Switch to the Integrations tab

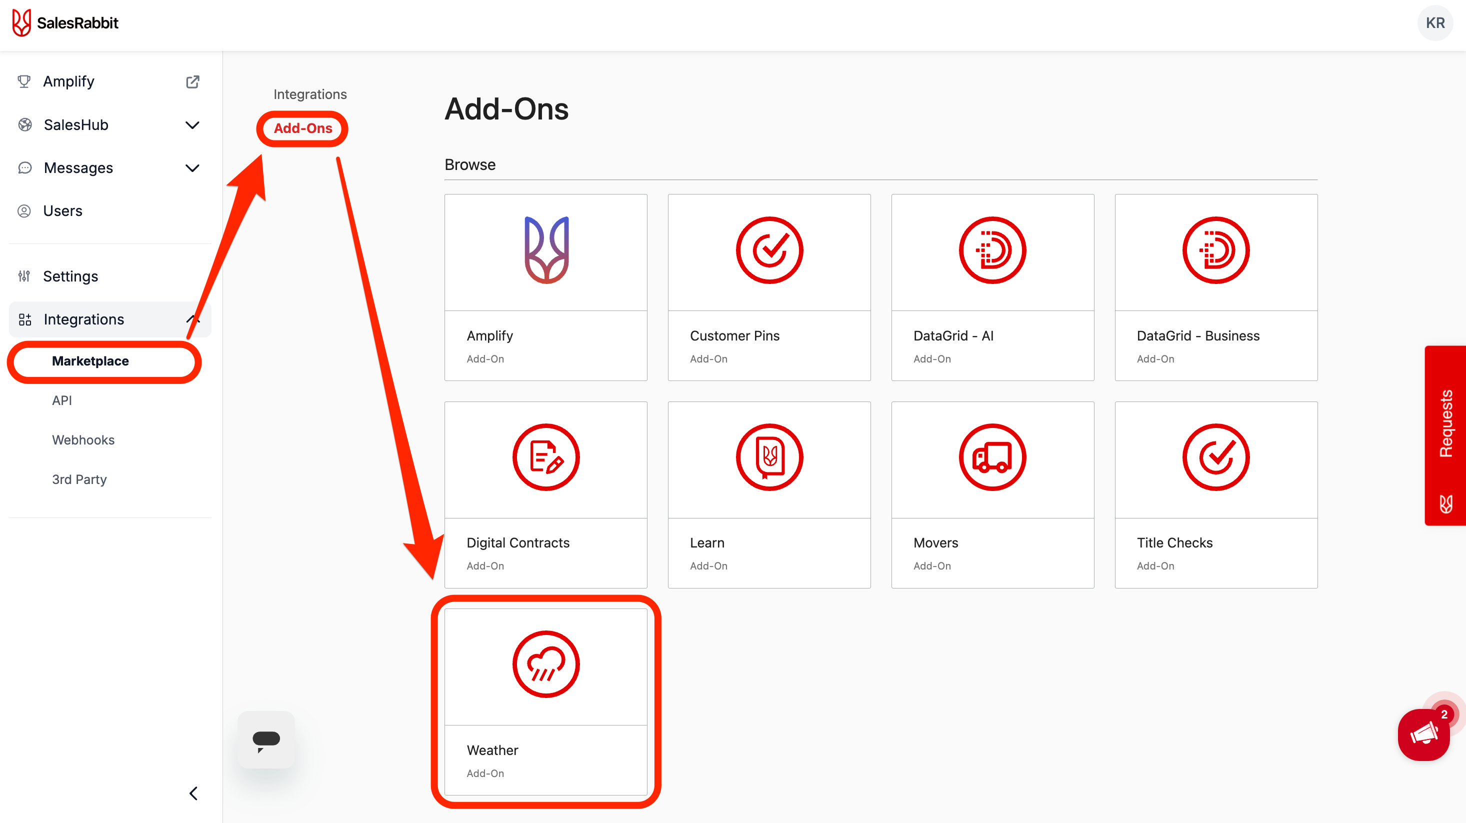(309, 94)
